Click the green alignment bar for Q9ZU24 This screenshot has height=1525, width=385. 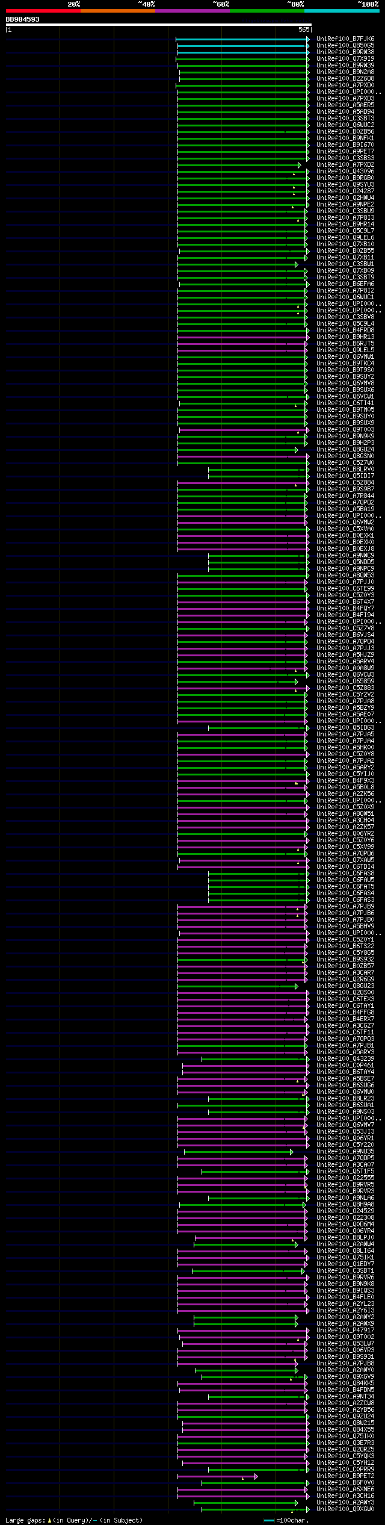tap(243, 1417)
